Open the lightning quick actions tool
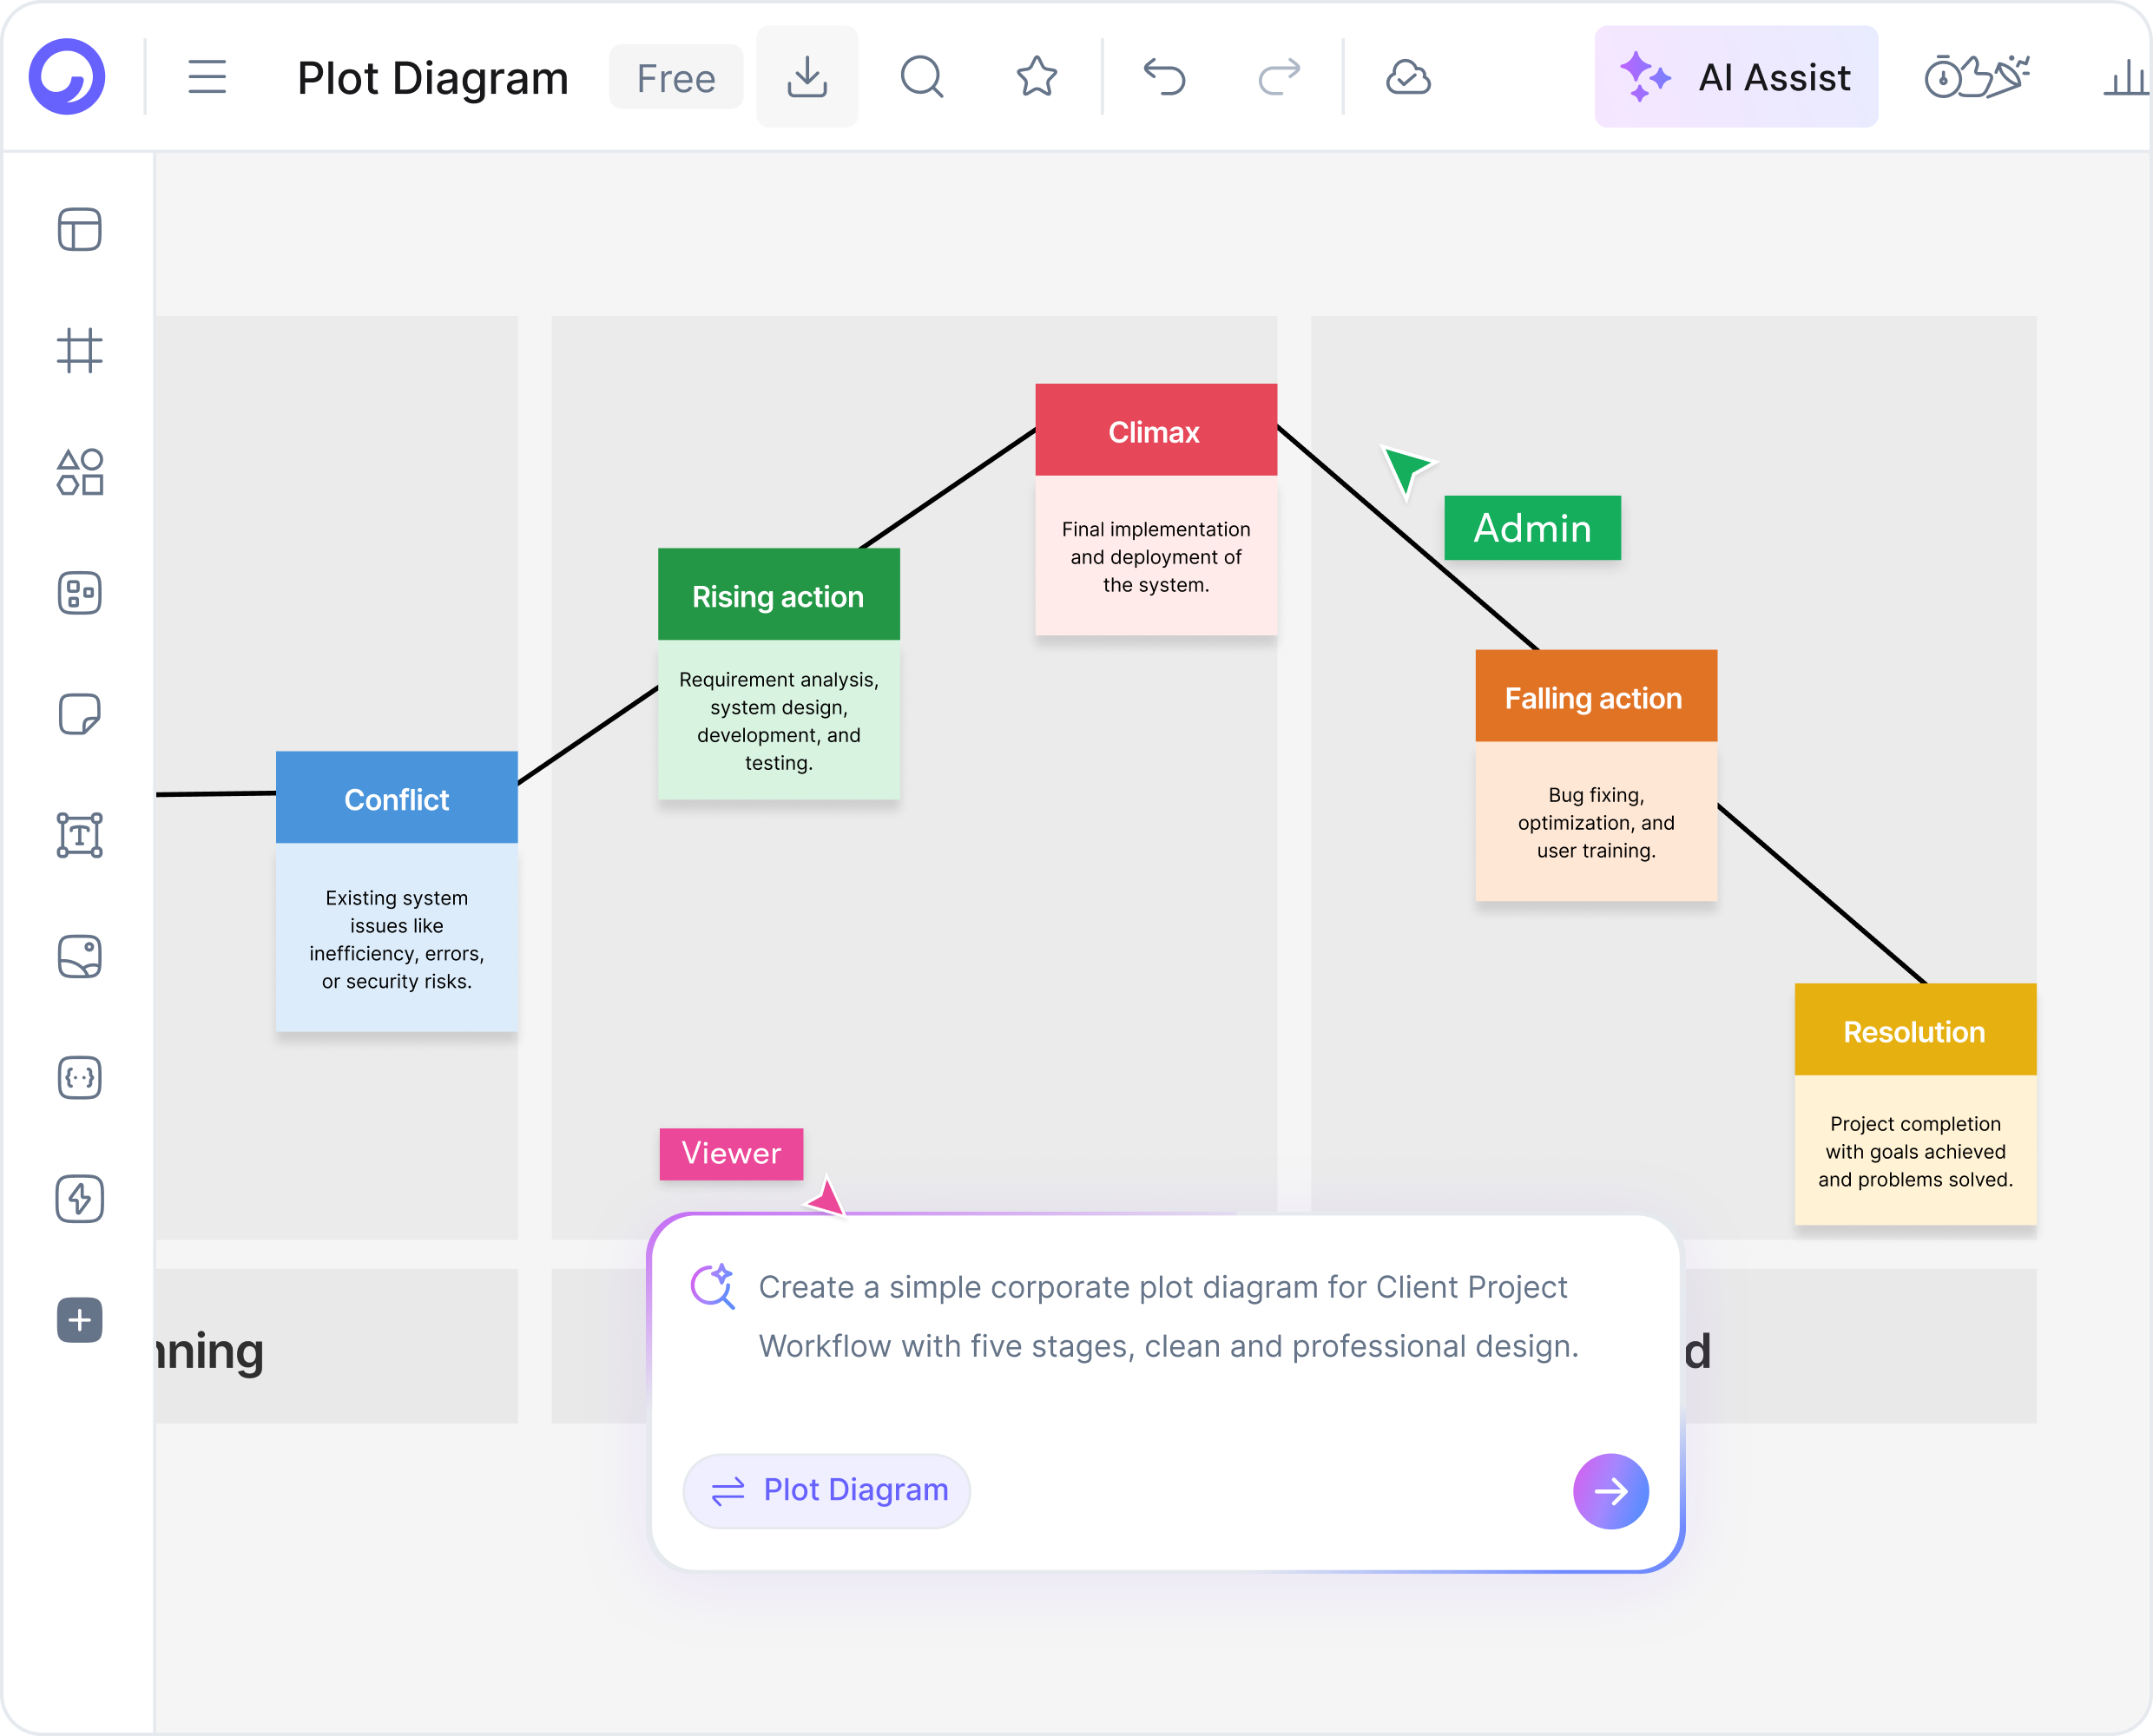The width and height of the screenshot is (2153, 1736). [80, 1199]
